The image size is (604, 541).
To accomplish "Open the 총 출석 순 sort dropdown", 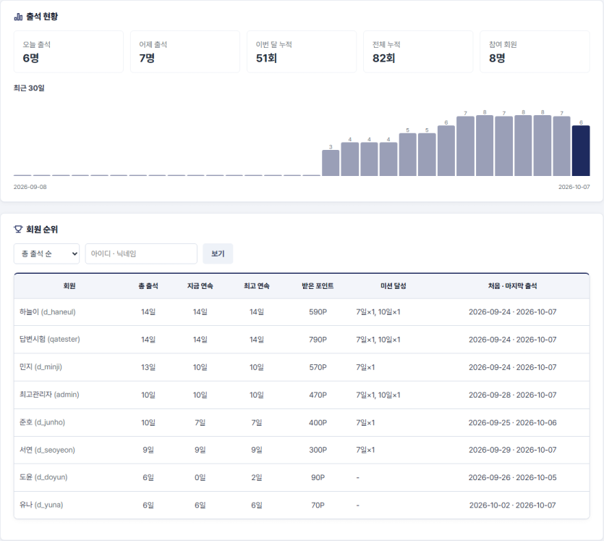I will 46,253.
